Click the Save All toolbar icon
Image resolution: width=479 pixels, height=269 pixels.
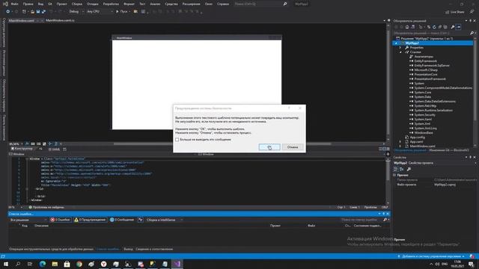pyautogui.click(x=43, y=12)
